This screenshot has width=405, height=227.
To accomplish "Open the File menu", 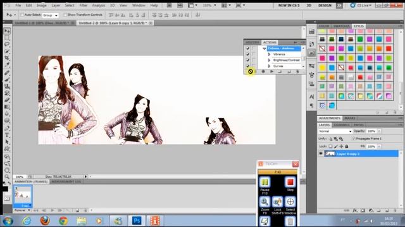I will [x=18, y=5].
